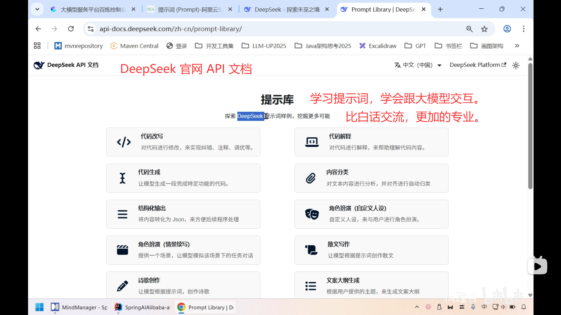Bookmark this page with the star icon

[484, 29]
